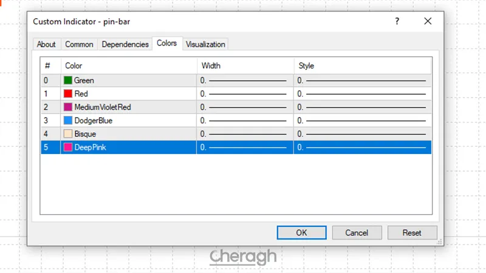Click the Green color swatch in row 0
486x273 pixels.
68,80
